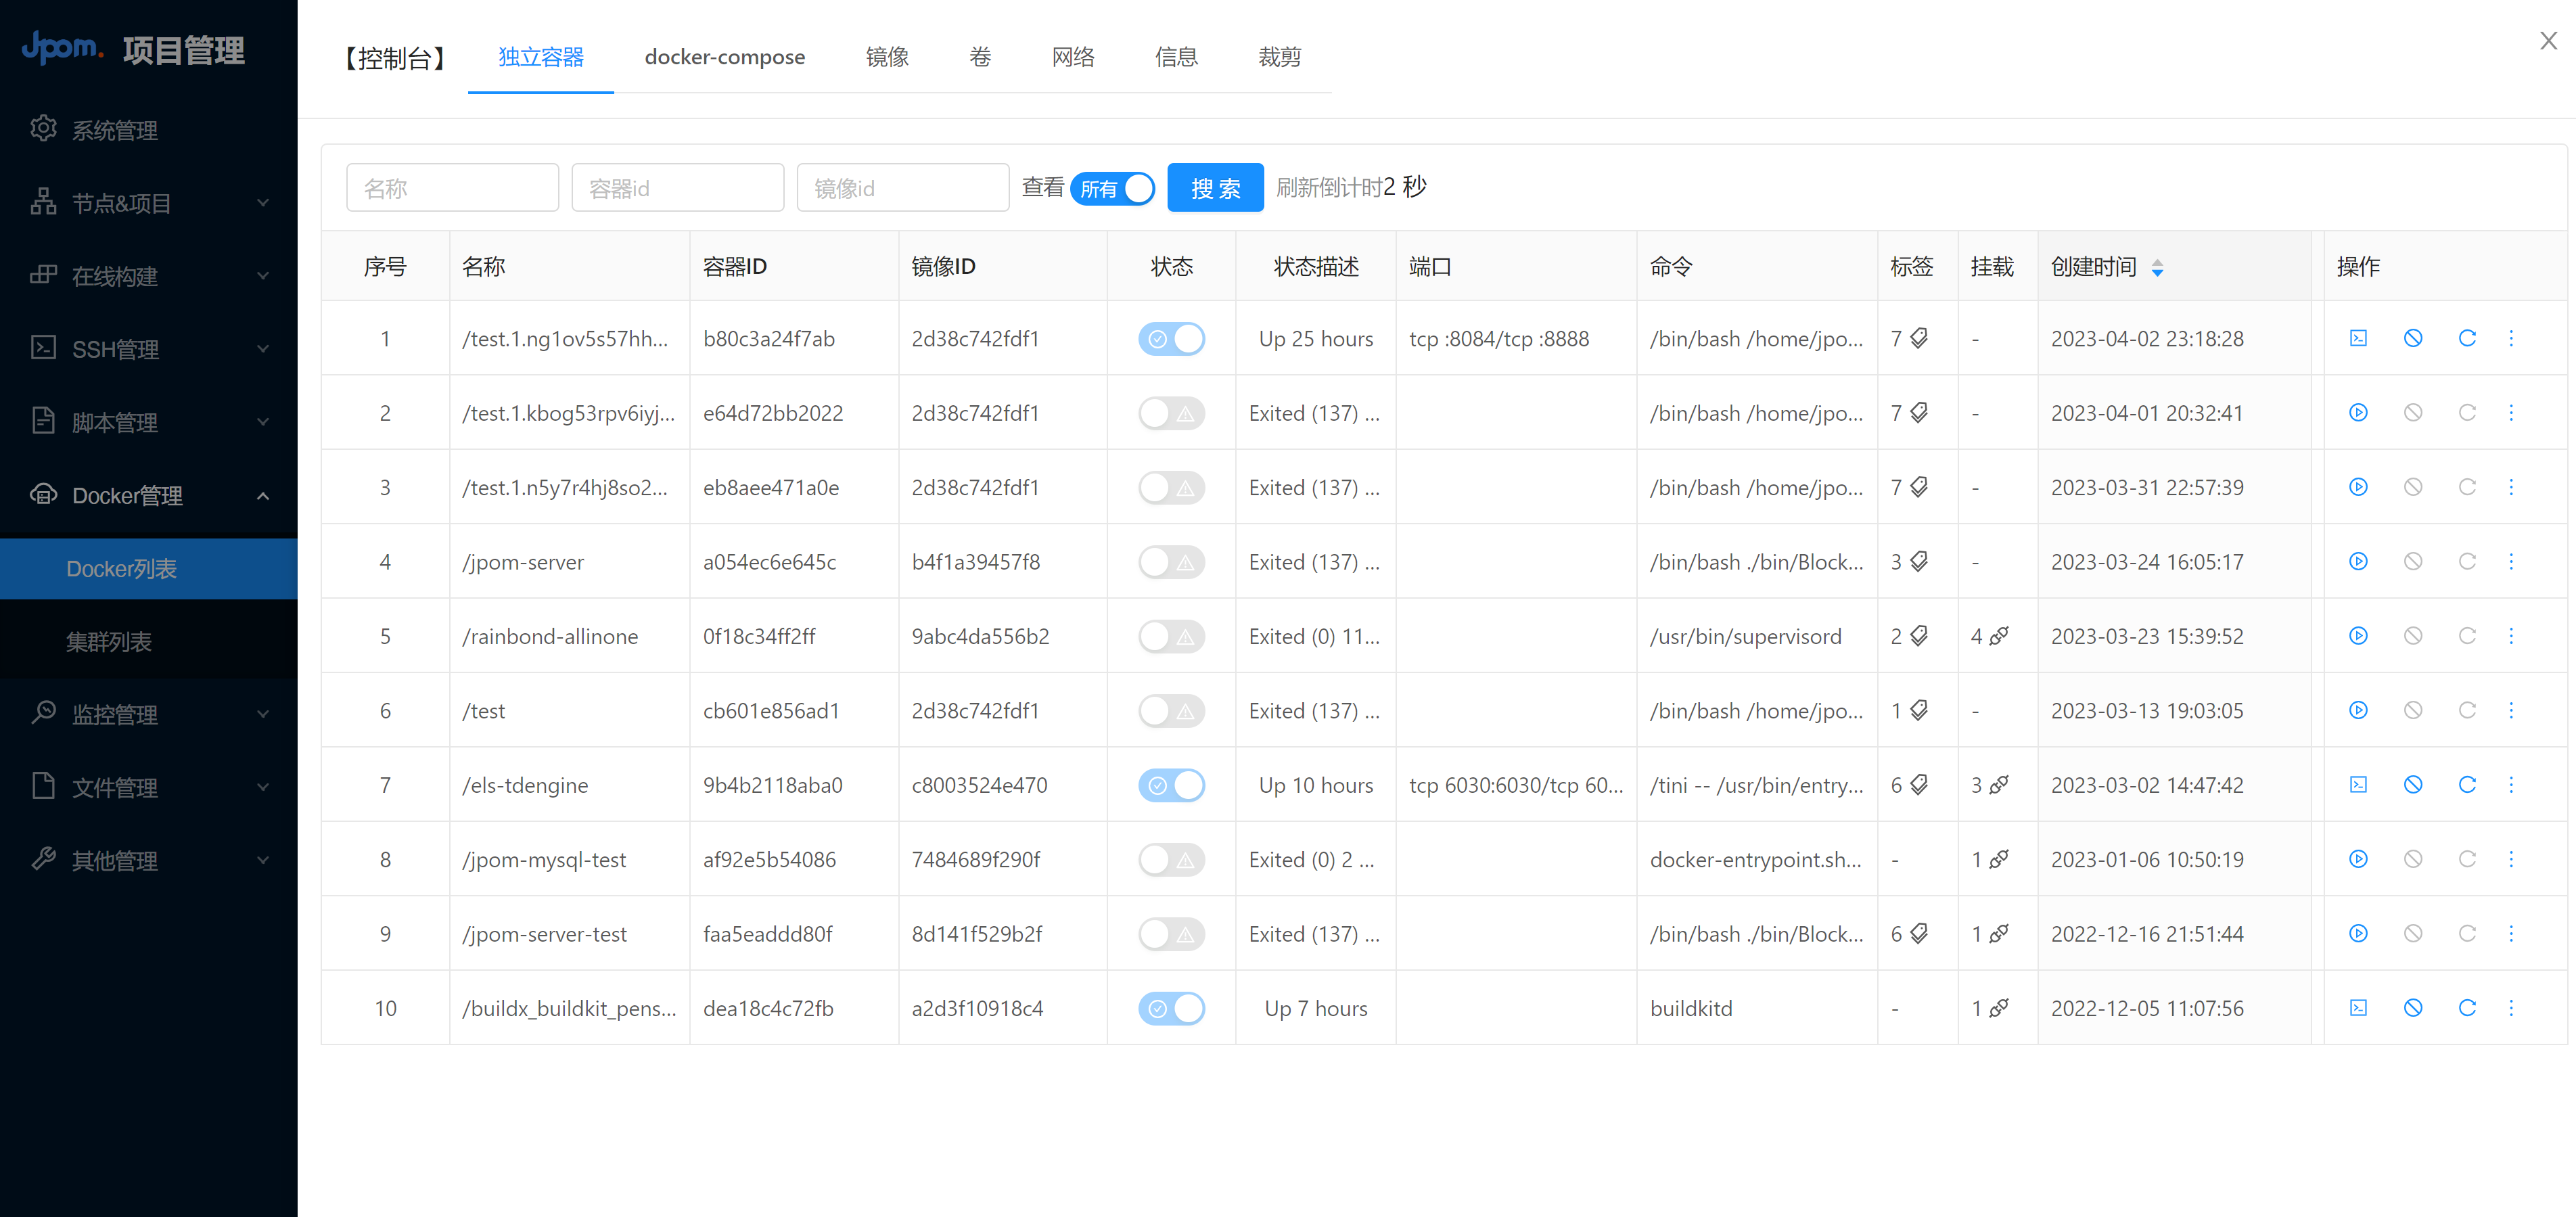
Task: Open terminal for /test.1.ng1ov5s57hh container
Action: 2359,338
